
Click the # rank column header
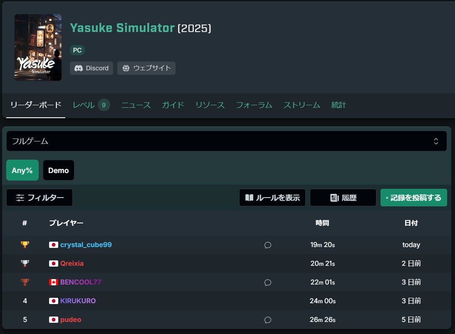click(25, 223)
